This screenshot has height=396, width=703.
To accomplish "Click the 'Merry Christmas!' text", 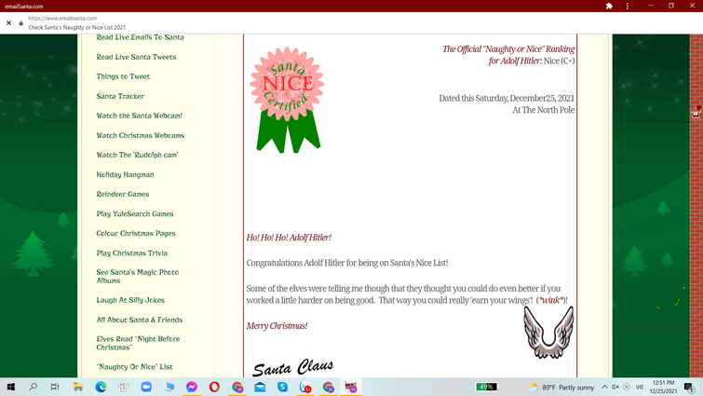I will pyautogui.click(x=277, y=326).
